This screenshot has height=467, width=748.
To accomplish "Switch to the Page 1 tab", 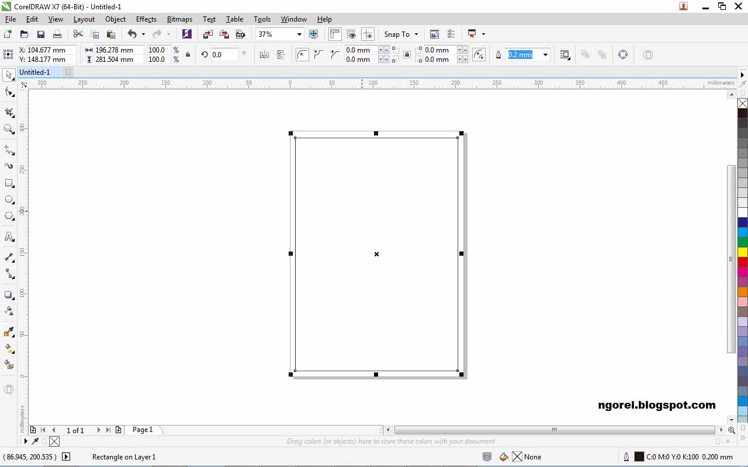I will [x=143, y=430].
